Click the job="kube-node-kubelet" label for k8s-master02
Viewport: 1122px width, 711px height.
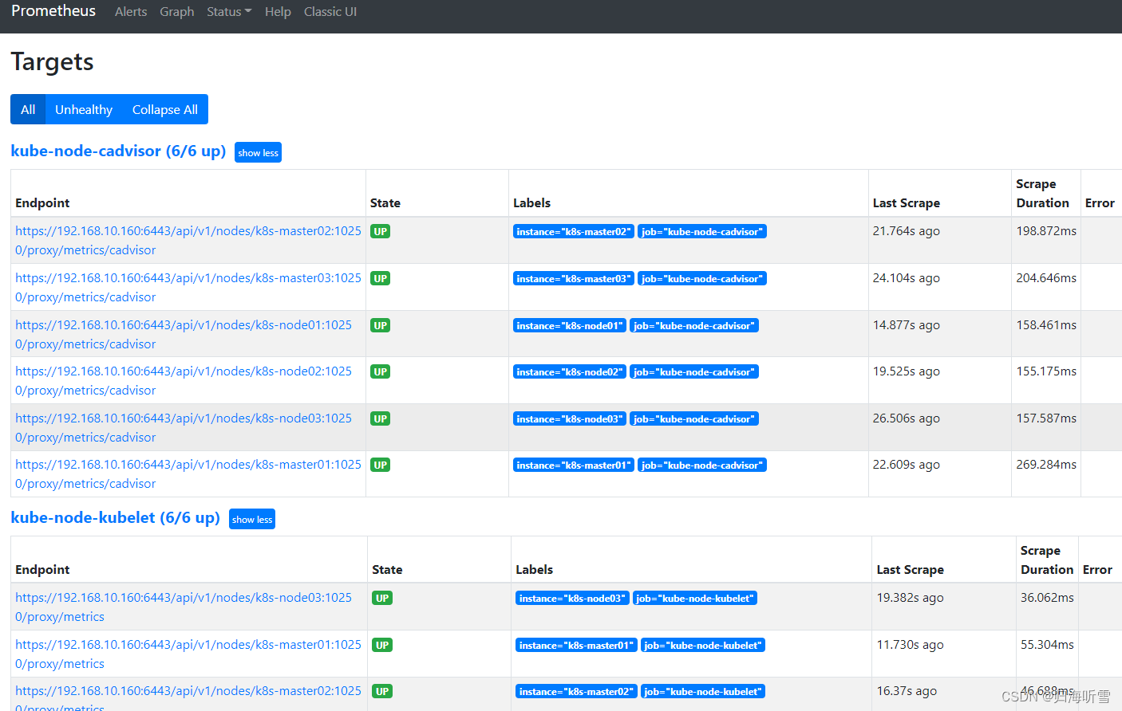point(702,691)
